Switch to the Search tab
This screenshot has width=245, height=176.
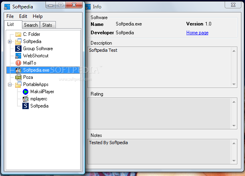[31, 25]
